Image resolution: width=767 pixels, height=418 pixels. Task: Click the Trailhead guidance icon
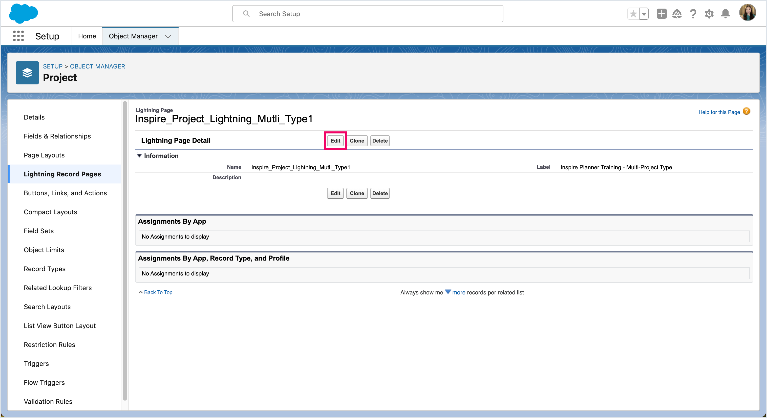pyautogui.click(x=677, y=14)
